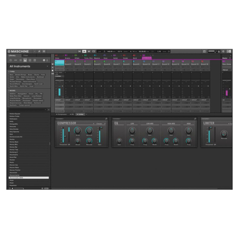This screenshot has width=239, height=239.
Task: Switch to the Compressor plug-in tab
Action: pos(62,114)
